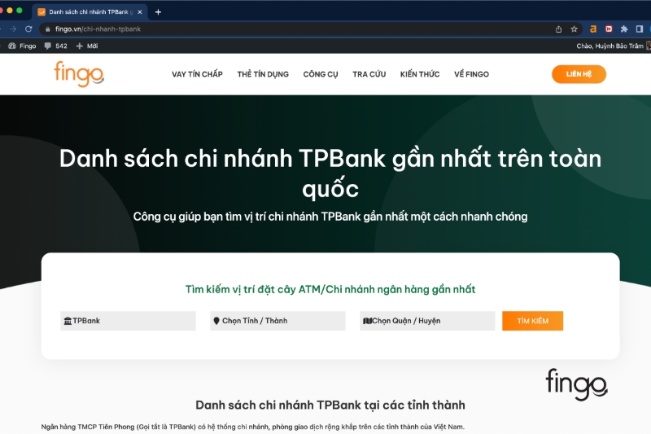Click the LIÊN HỆ contact button

(579, 74)
